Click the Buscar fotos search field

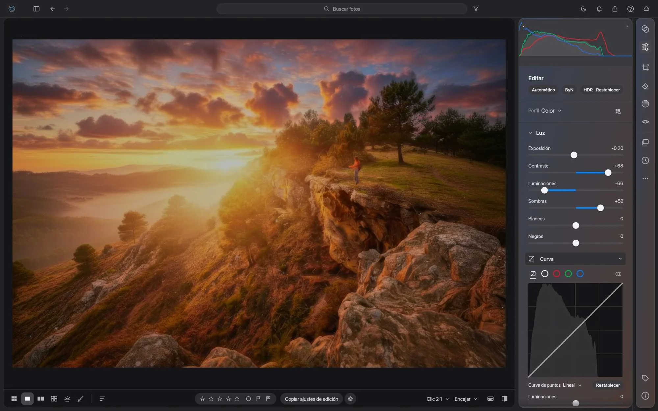[342, 9]
